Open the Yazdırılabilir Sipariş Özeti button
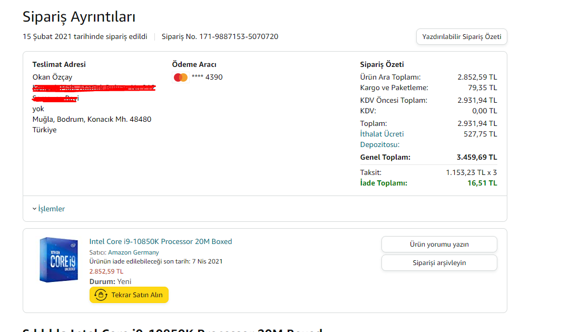This screenshot has width=579, height=332. click(x=462, y=36)
